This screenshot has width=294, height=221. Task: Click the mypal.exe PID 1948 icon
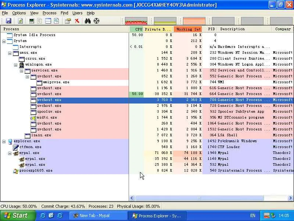[x=16, y=153]
